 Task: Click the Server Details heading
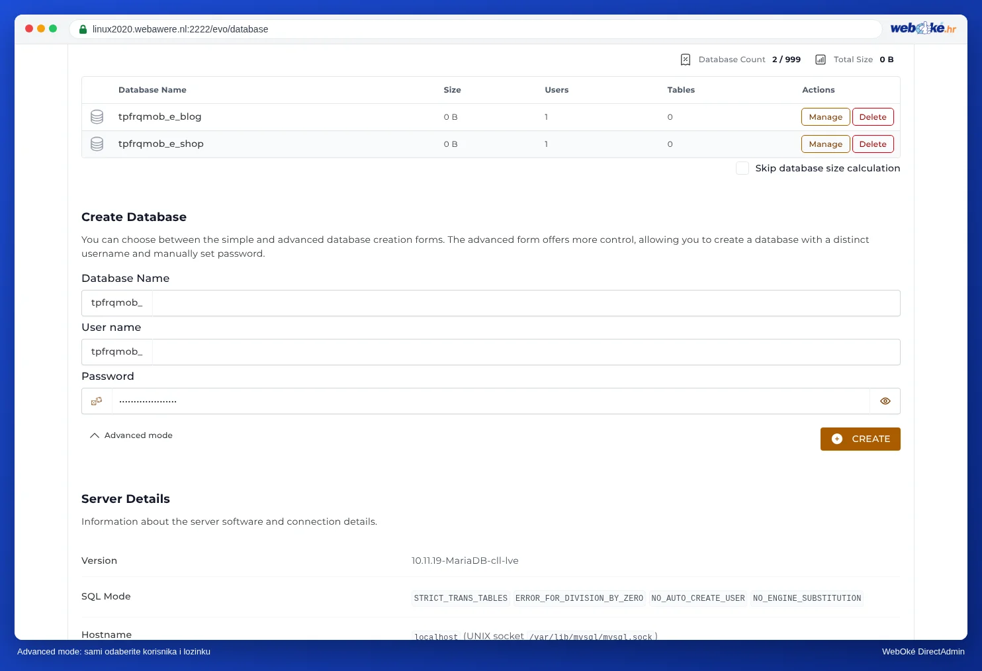[126, 499]
